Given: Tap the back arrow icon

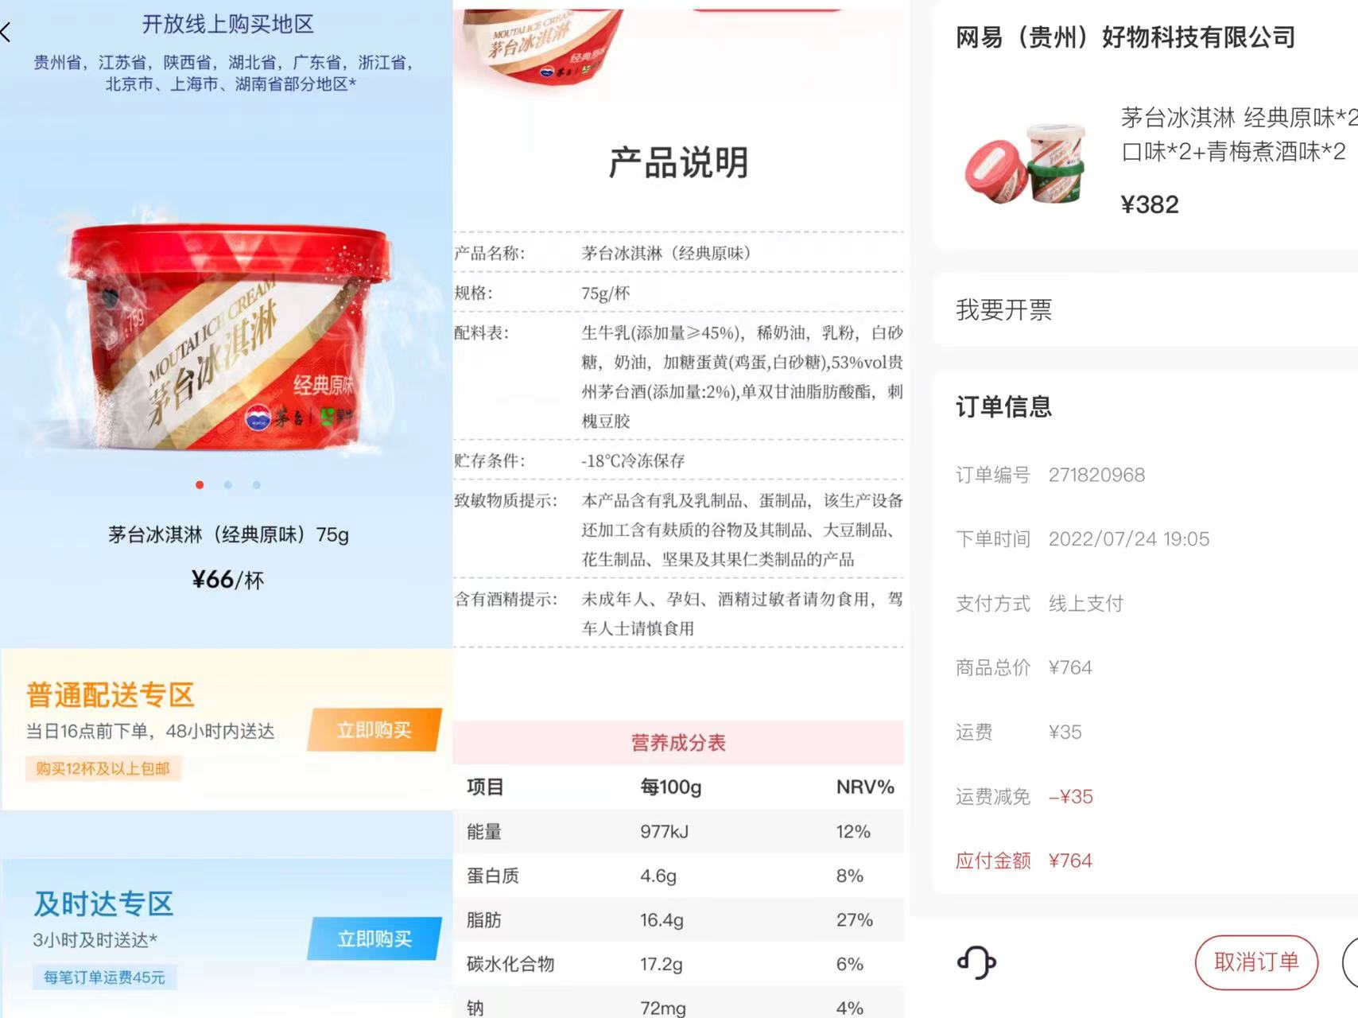Looking at the screenshot, I should (x=6, y=32).
